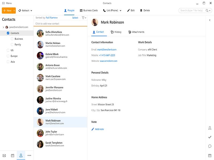
Task: Open more sections ellipsis icon
Action: click(29, 155)
